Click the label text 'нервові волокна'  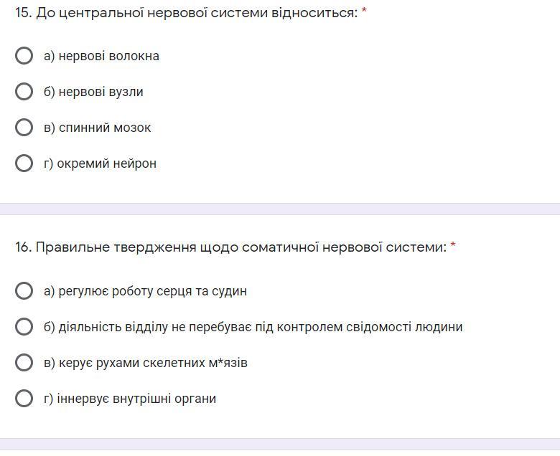point(108,56)
